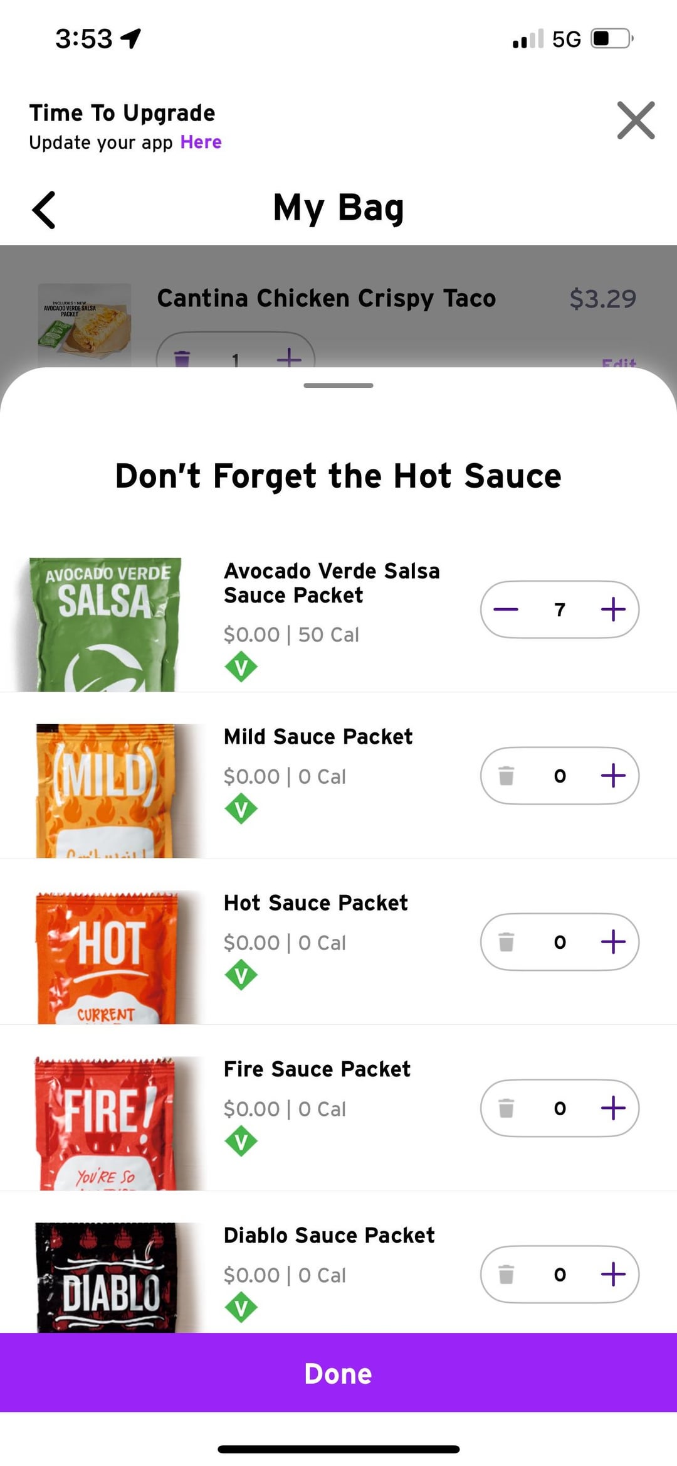
Task: Go back from My Bag
Action: click(44, 210)
